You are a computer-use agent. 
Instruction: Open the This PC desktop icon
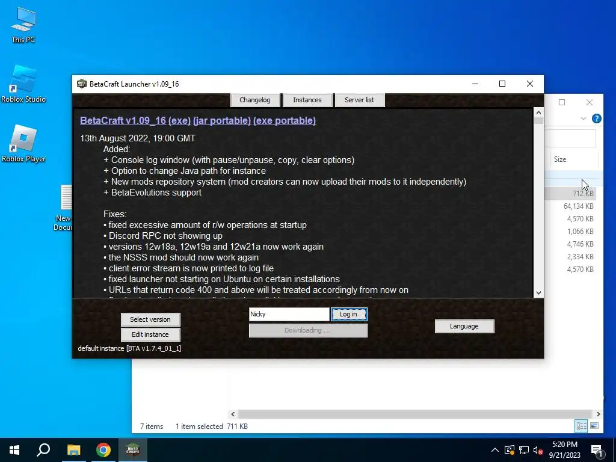[x=23, y=25]
